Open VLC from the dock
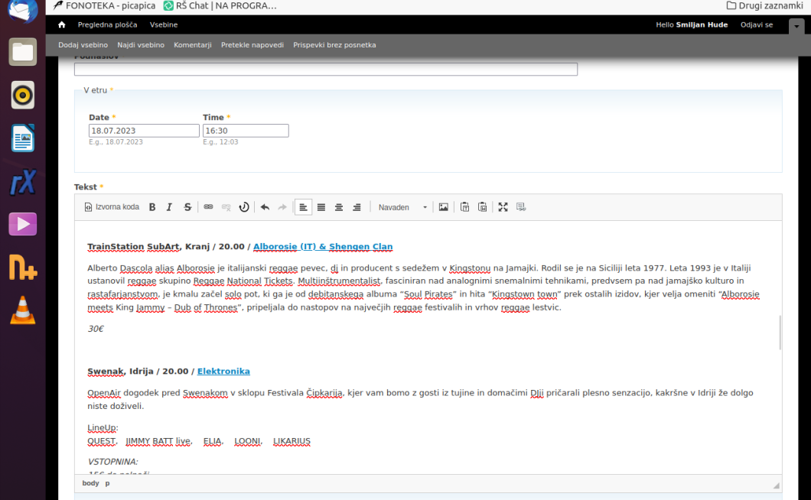The image size is (811, 500). point(22,310)
